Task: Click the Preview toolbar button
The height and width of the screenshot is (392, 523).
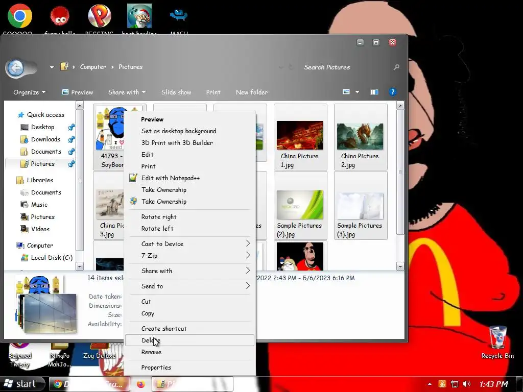Action: (78, 92)
